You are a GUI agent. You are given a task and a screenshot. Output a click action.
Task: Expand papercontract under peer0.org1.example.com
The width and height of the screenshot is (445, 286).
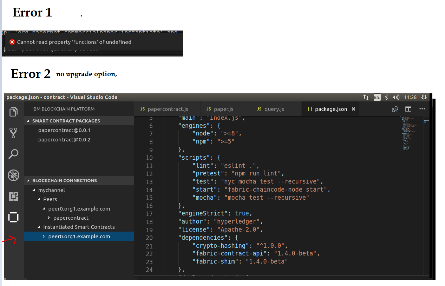pyautogui.click(x=50, y=218)
